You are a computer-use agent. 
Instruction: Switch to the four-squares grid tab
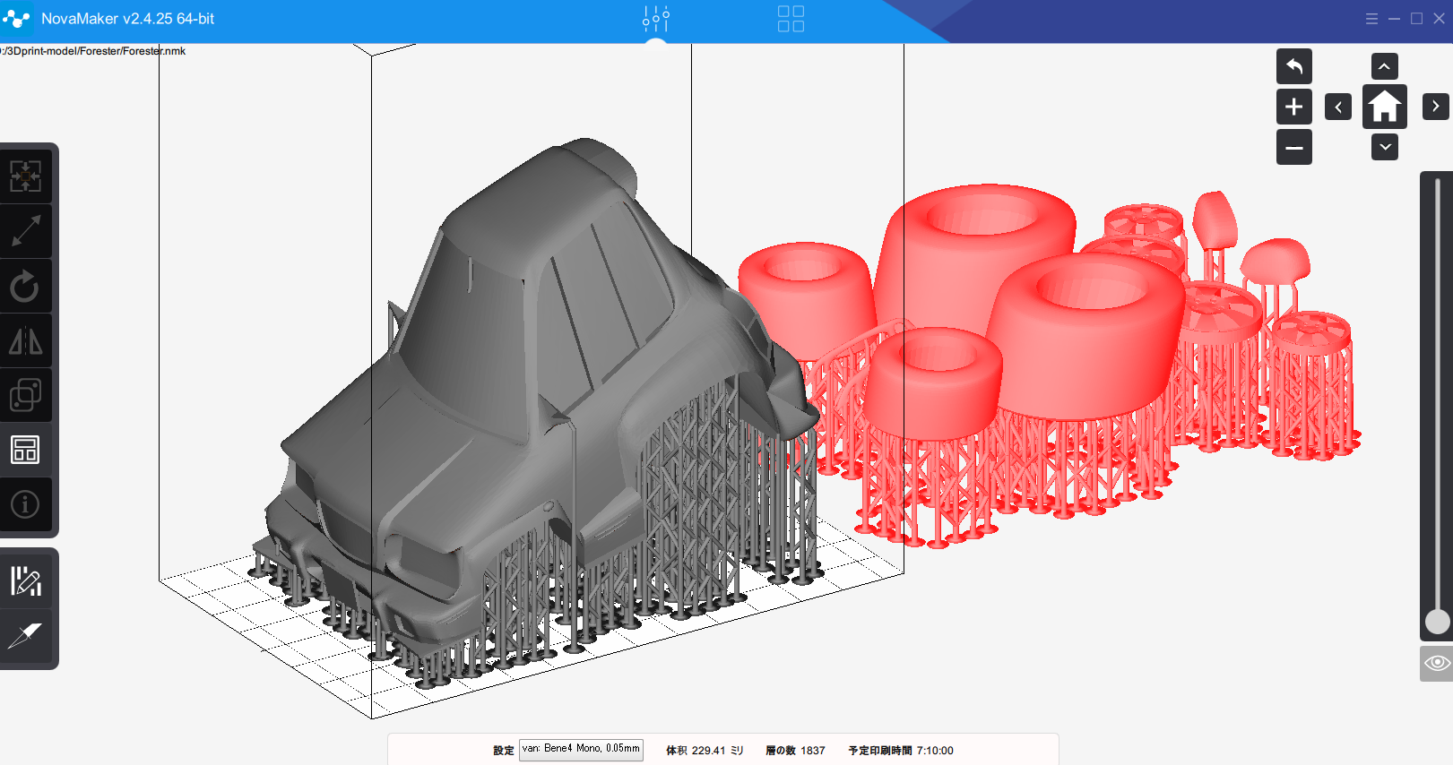coord(791,19)
